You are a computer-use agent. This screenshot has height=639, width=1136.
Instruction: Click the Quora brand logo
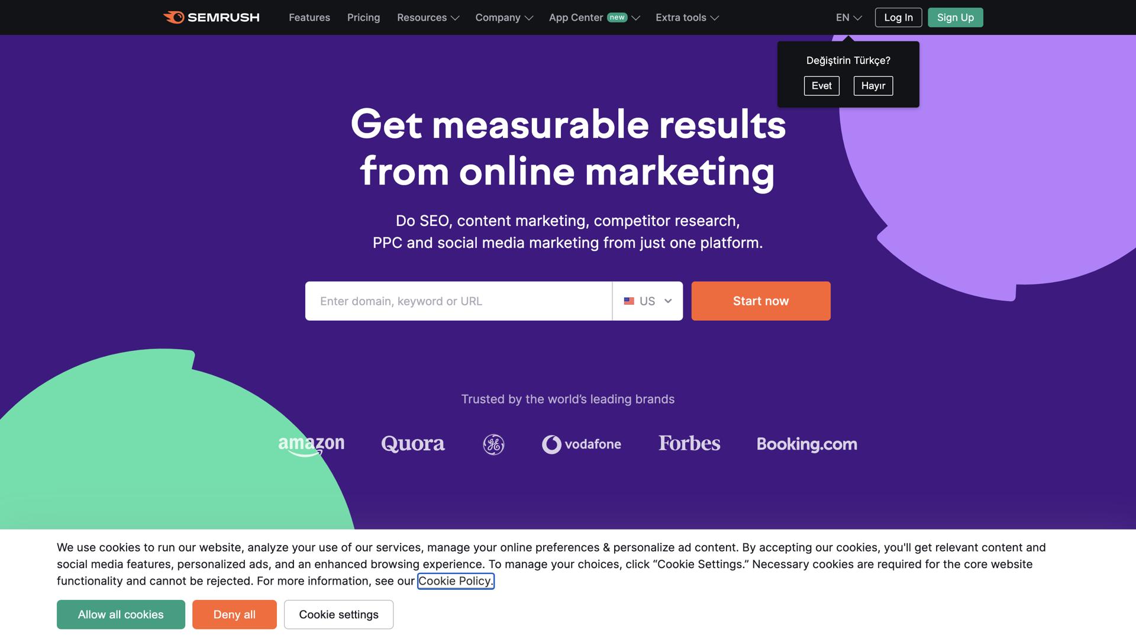pos(413,443)
